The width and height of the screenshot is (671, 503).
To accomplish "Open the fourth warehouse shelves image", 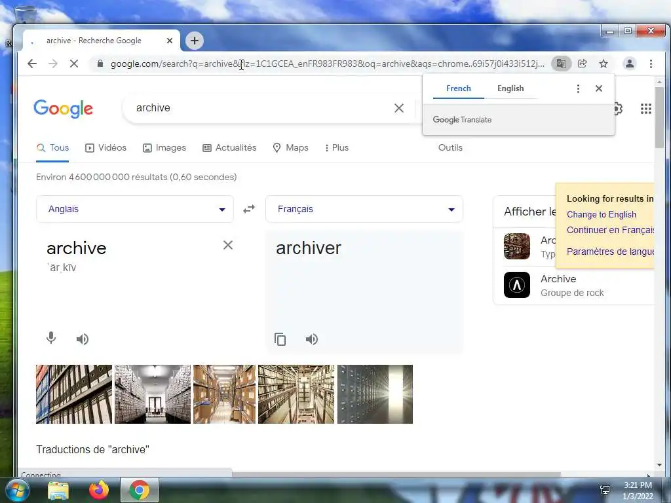I will point(296,394).
